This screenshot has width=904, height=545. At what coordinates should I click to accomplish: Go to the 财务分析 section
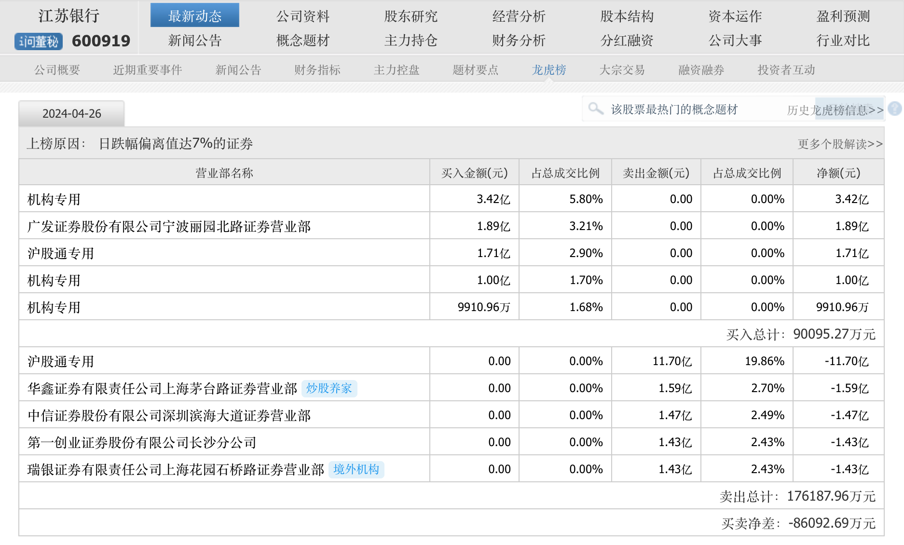[519, 41]
